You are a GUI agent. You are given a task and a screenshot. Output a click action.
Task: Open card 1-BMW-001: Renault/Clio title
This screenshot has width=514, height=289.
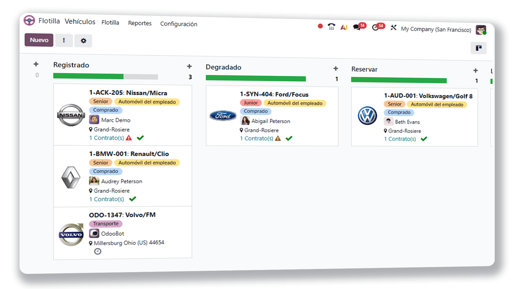coord(129,154)
